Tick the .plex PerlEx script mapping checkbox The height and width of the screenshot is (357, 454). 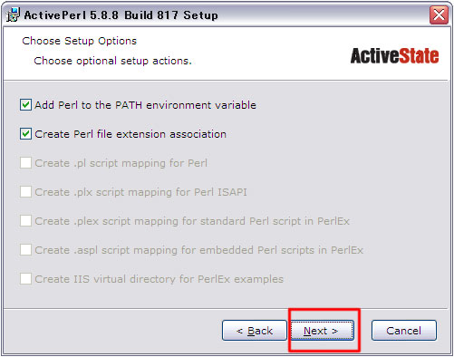(x=25, y=221)
